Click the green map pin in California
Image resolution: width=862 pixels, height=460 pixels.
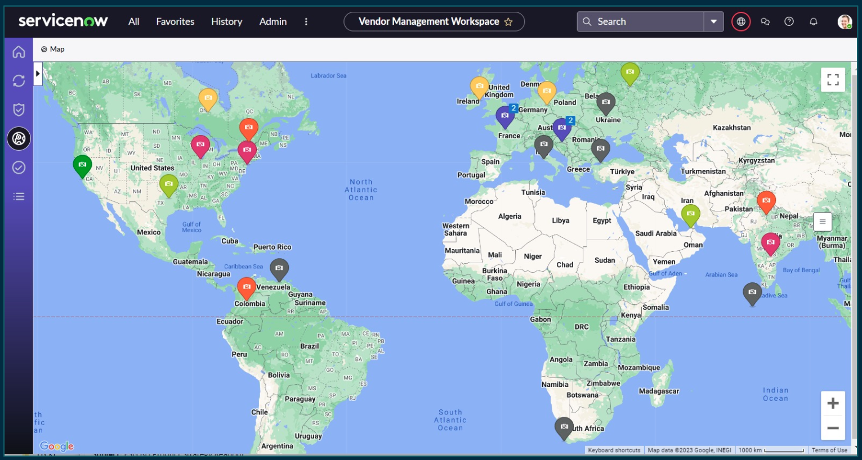(82, 166)
